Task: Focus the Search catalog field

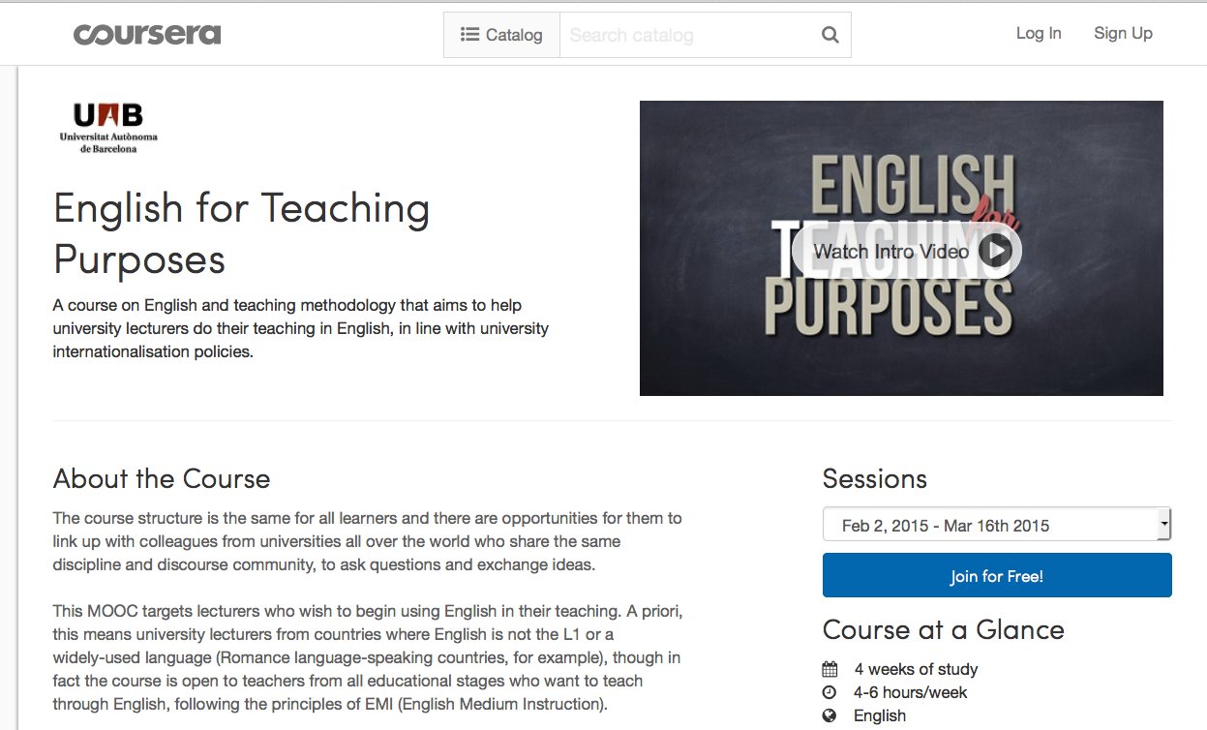Action: click(x=691, y=35)
